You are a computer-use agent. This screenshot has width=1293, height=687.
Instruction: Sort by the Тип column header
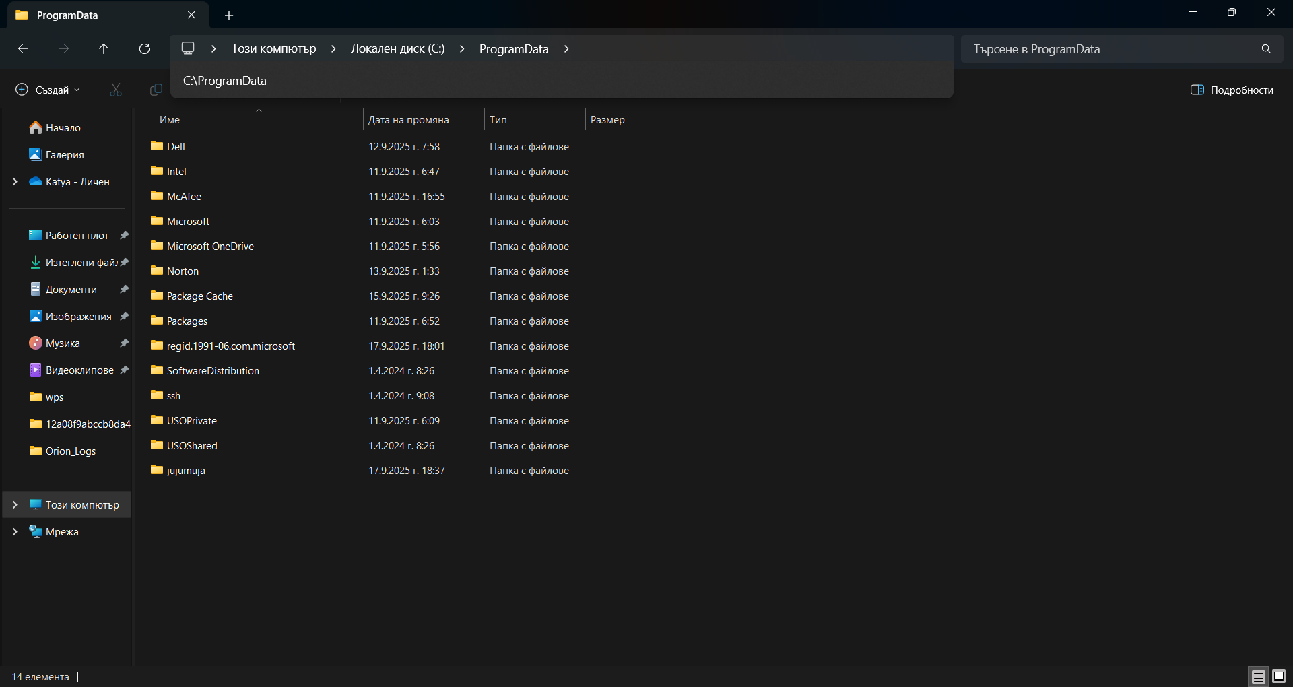(535, 120)
